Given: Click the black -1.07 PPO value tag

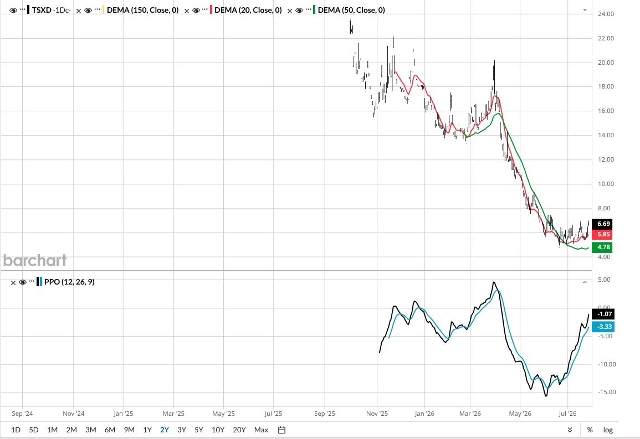Looking at the screenshot, I should coord(603,314).
